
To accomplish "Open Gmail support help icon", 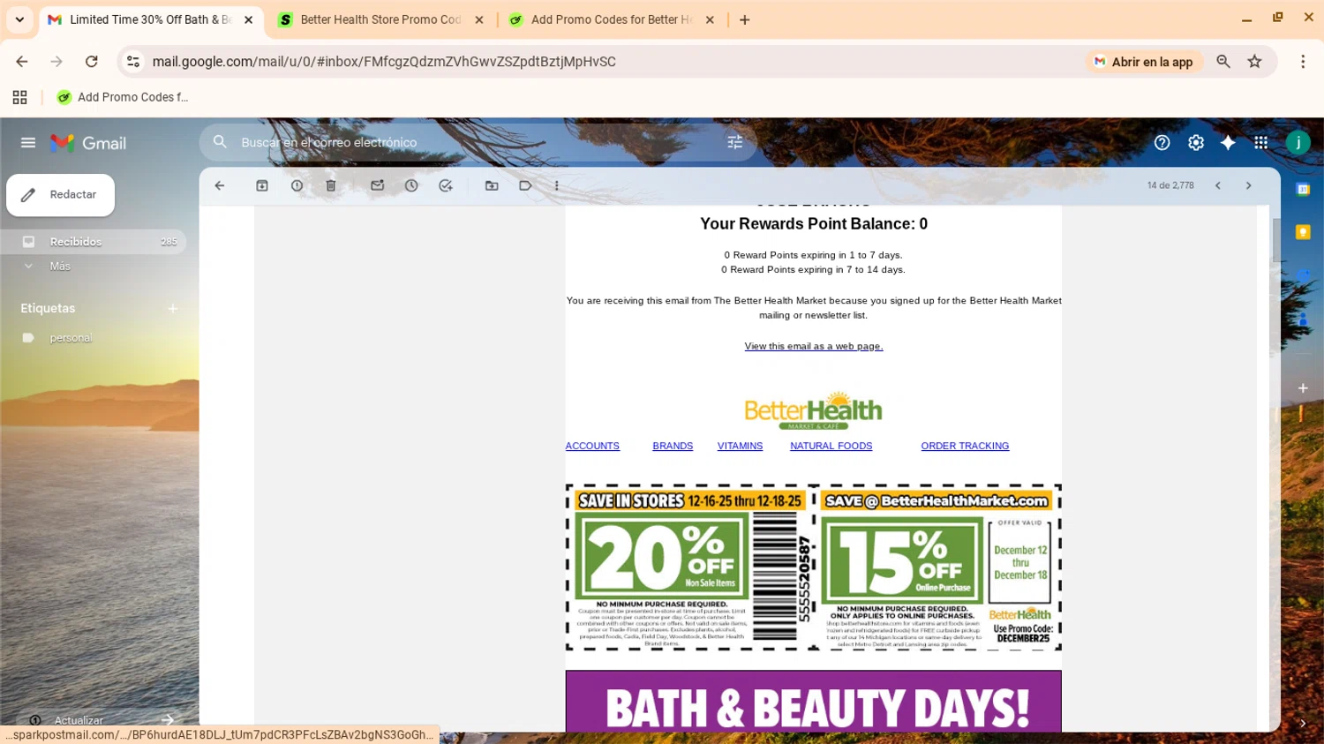I will click(1162, 142).
